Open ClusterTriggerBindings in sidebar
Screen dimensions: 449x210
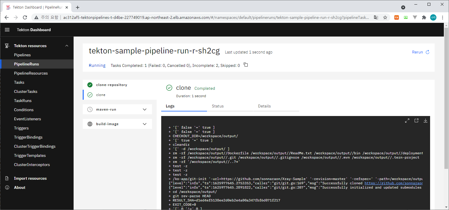(x=37, y=146)
